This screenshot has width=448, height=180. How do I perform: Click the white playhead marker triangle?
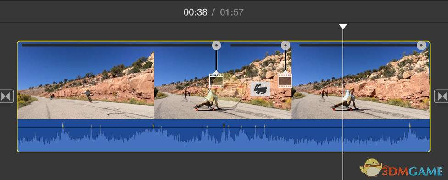tap(343, 27)
